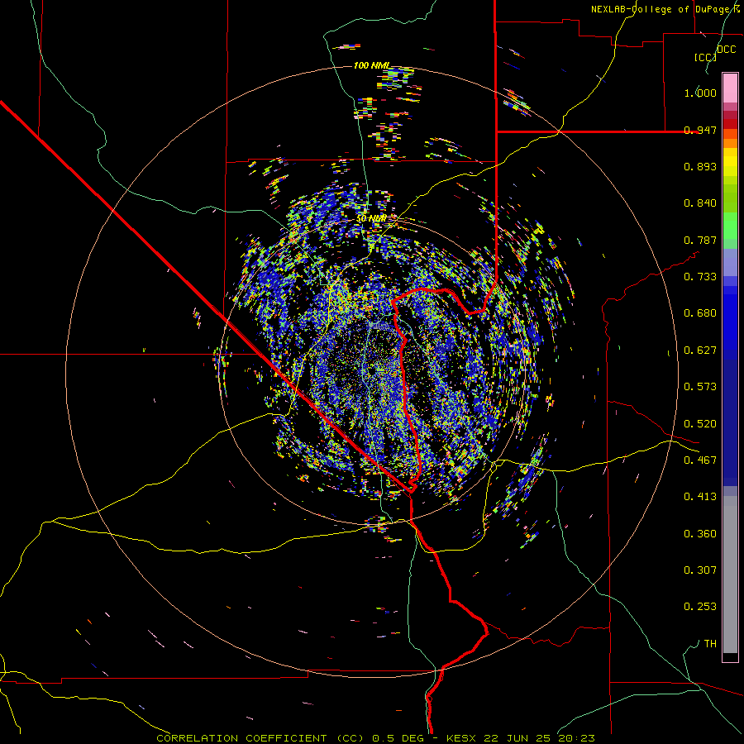Viewport: 744px width, 744px height.
Task: Click the [CC] legend title
Action: (x=706, y=57)
